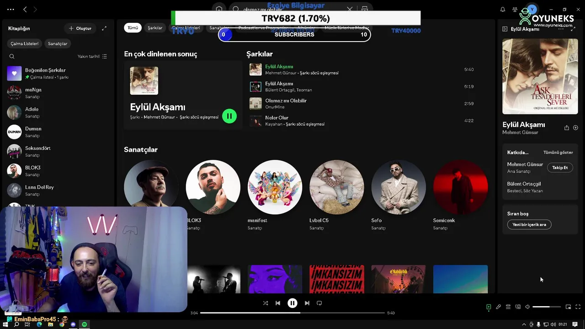Screen dimensions: 585x329
Task: Pause playback in the player bar
Action: coord(292,303)
